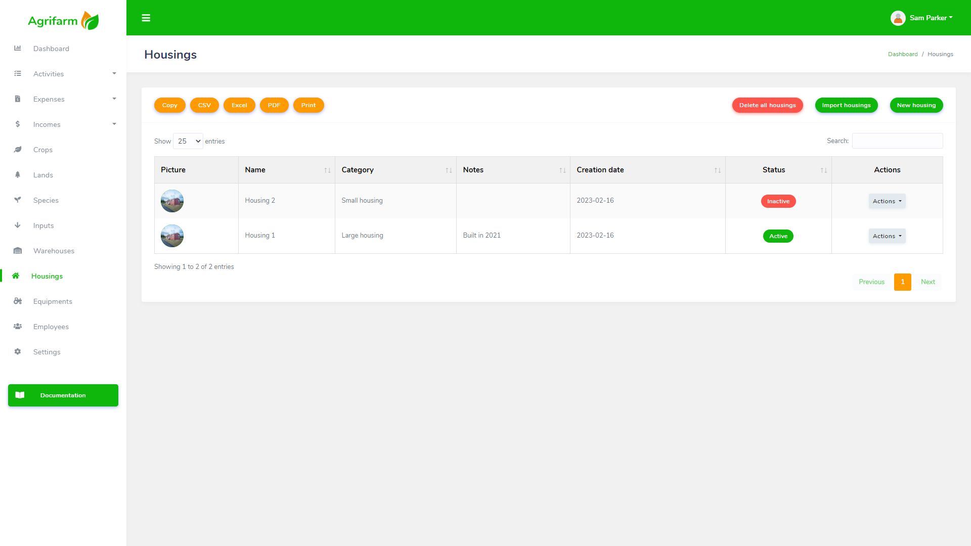
Task: Open Actions dropdown for Housing 2
Action: pyautogui.click(x=887, y=201)
